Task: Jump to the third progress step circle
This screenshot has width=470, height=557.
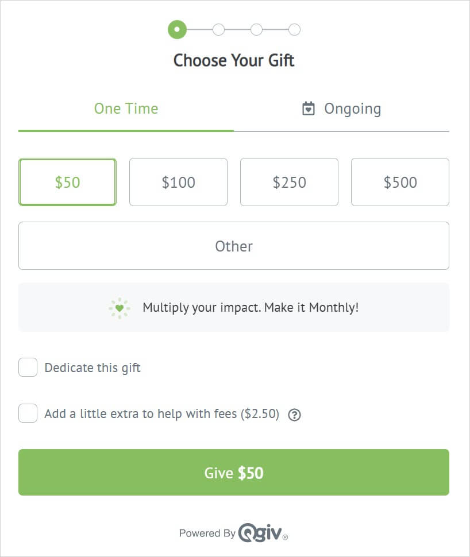Action: pyautogui.click(x=256, y=29)
